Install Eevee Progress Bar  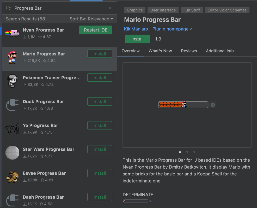[100, 173]
